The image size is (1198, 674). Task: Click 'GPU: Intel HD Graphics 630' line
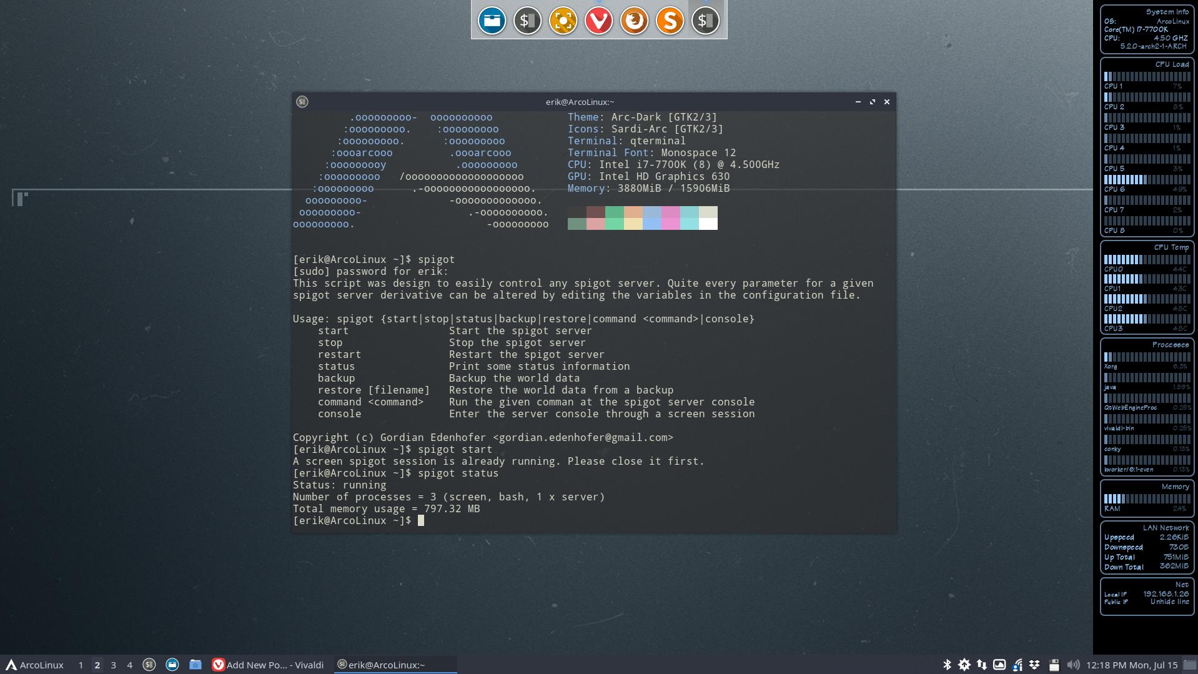pyautogui.click(x=648, y=176)
